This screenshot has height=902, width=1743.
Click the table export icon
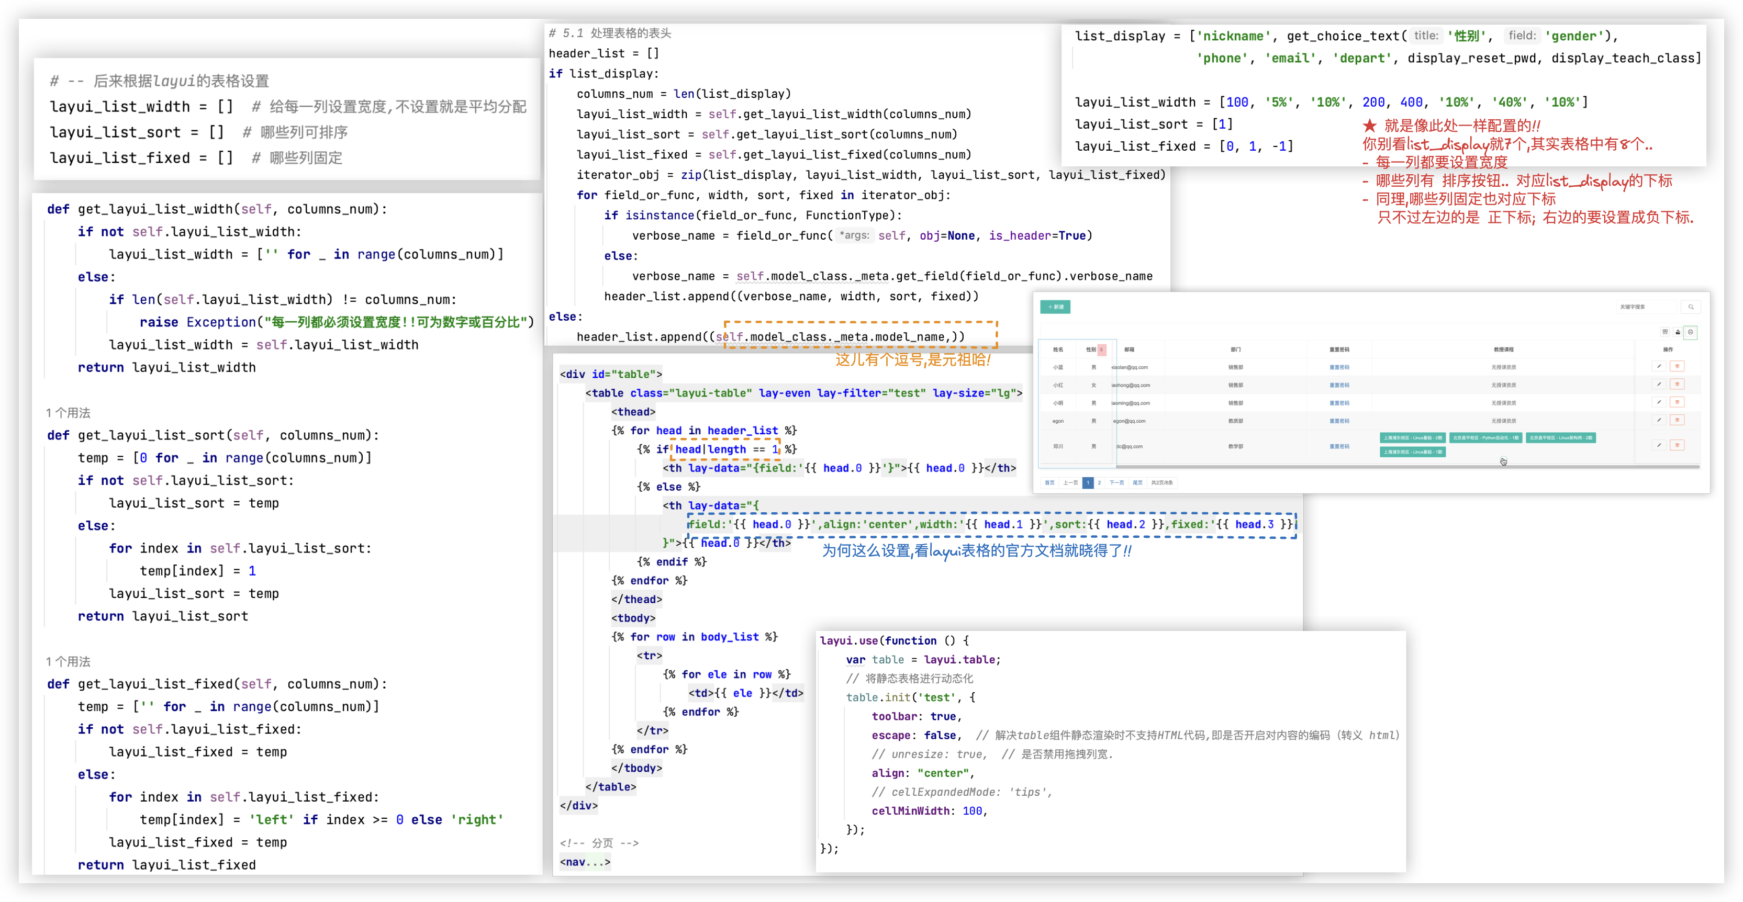1678,332
